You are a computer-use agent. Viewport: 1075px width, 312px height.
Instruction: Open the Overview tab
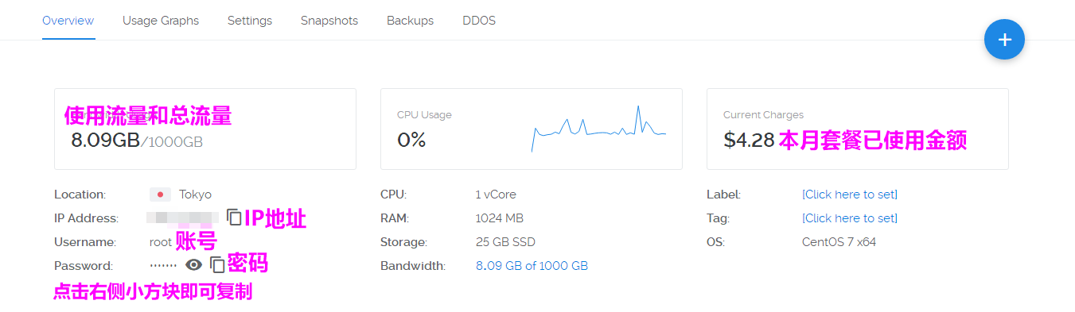coord(68,21)
